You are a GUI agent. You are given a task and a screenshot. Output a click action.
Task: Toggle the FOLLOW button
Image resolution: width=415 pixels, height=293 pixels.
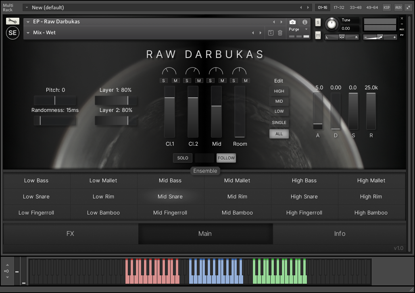point(226,158)
